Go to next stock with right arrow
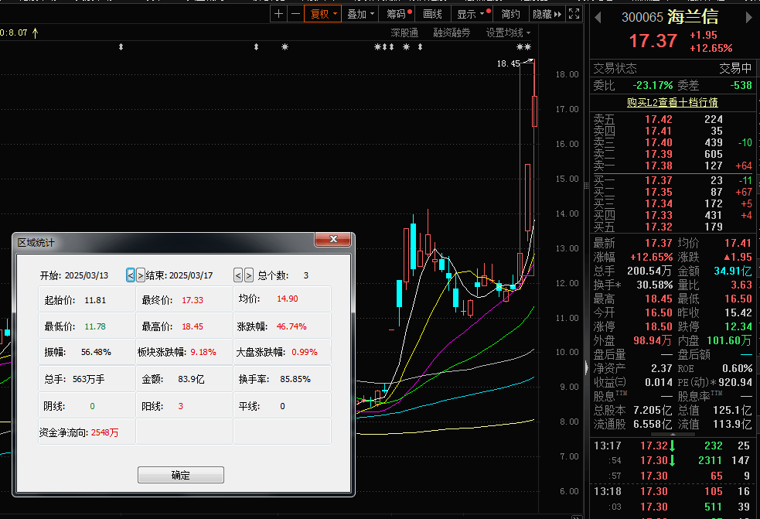 (749, 18)
